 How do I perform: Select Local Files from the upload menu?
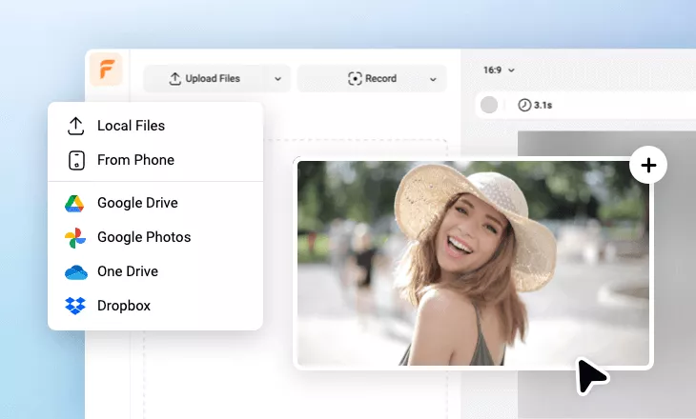(x=131, y=126)
